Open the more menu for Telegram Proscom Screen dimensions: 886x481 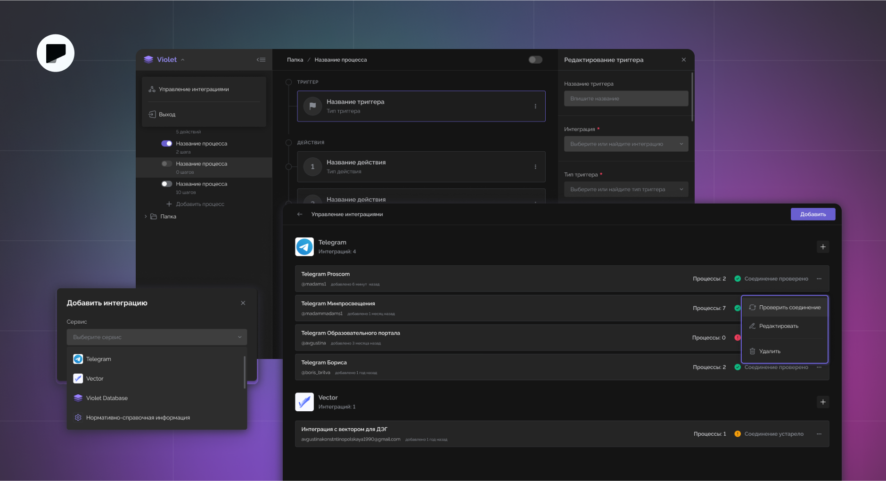(x=819, y=279)
